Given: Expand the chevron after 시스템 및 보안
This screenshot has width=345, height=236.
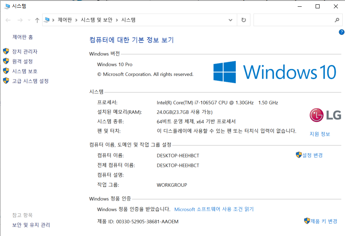Looking at the screenshot, I should 117,20.
